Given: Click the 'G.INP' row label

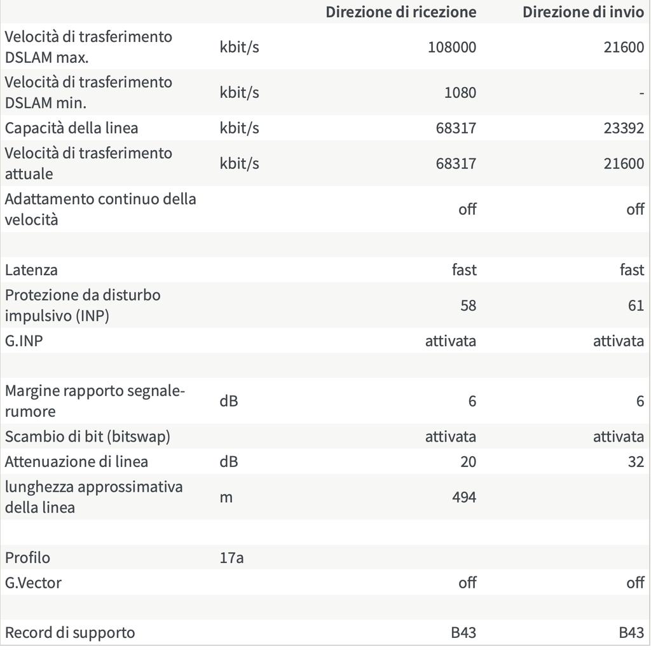Looking at the screenshot, I should pyautogui.click(x=24, y=341).
